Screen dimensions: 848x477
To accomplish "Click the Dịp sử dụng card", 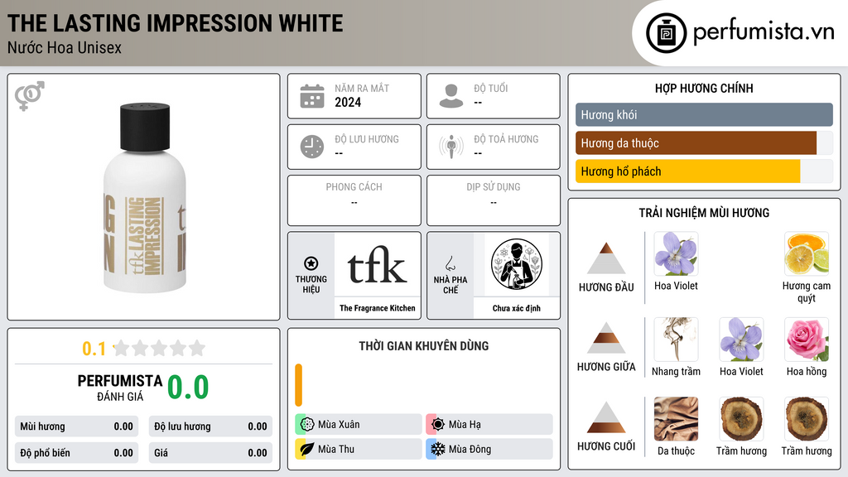I will coord(494,200).
